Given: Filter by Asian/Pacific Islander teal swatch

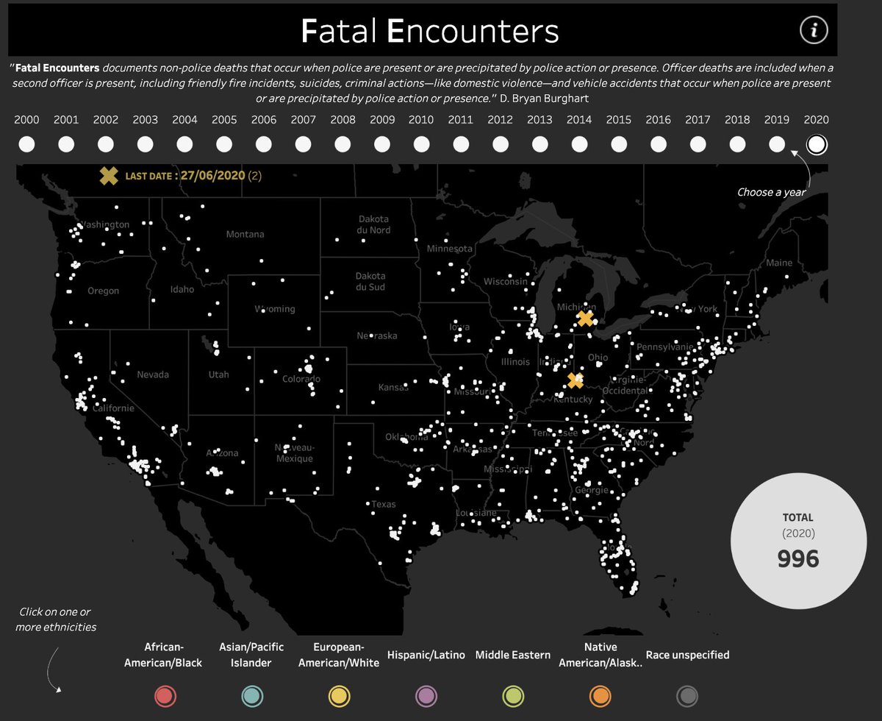Looking at the screenshot, I should 252,695.
